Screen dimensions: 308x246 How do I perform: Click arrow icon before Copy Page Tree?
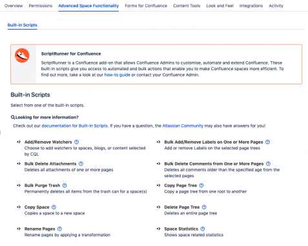(x=159, y=185)
